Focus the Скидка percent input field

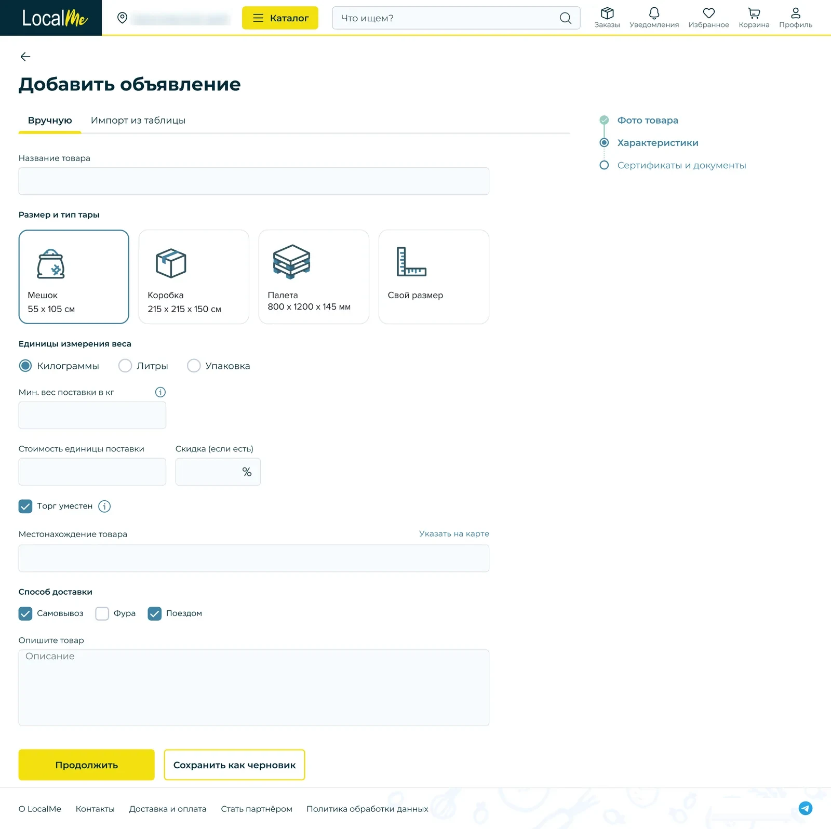(x=218, y=472)
